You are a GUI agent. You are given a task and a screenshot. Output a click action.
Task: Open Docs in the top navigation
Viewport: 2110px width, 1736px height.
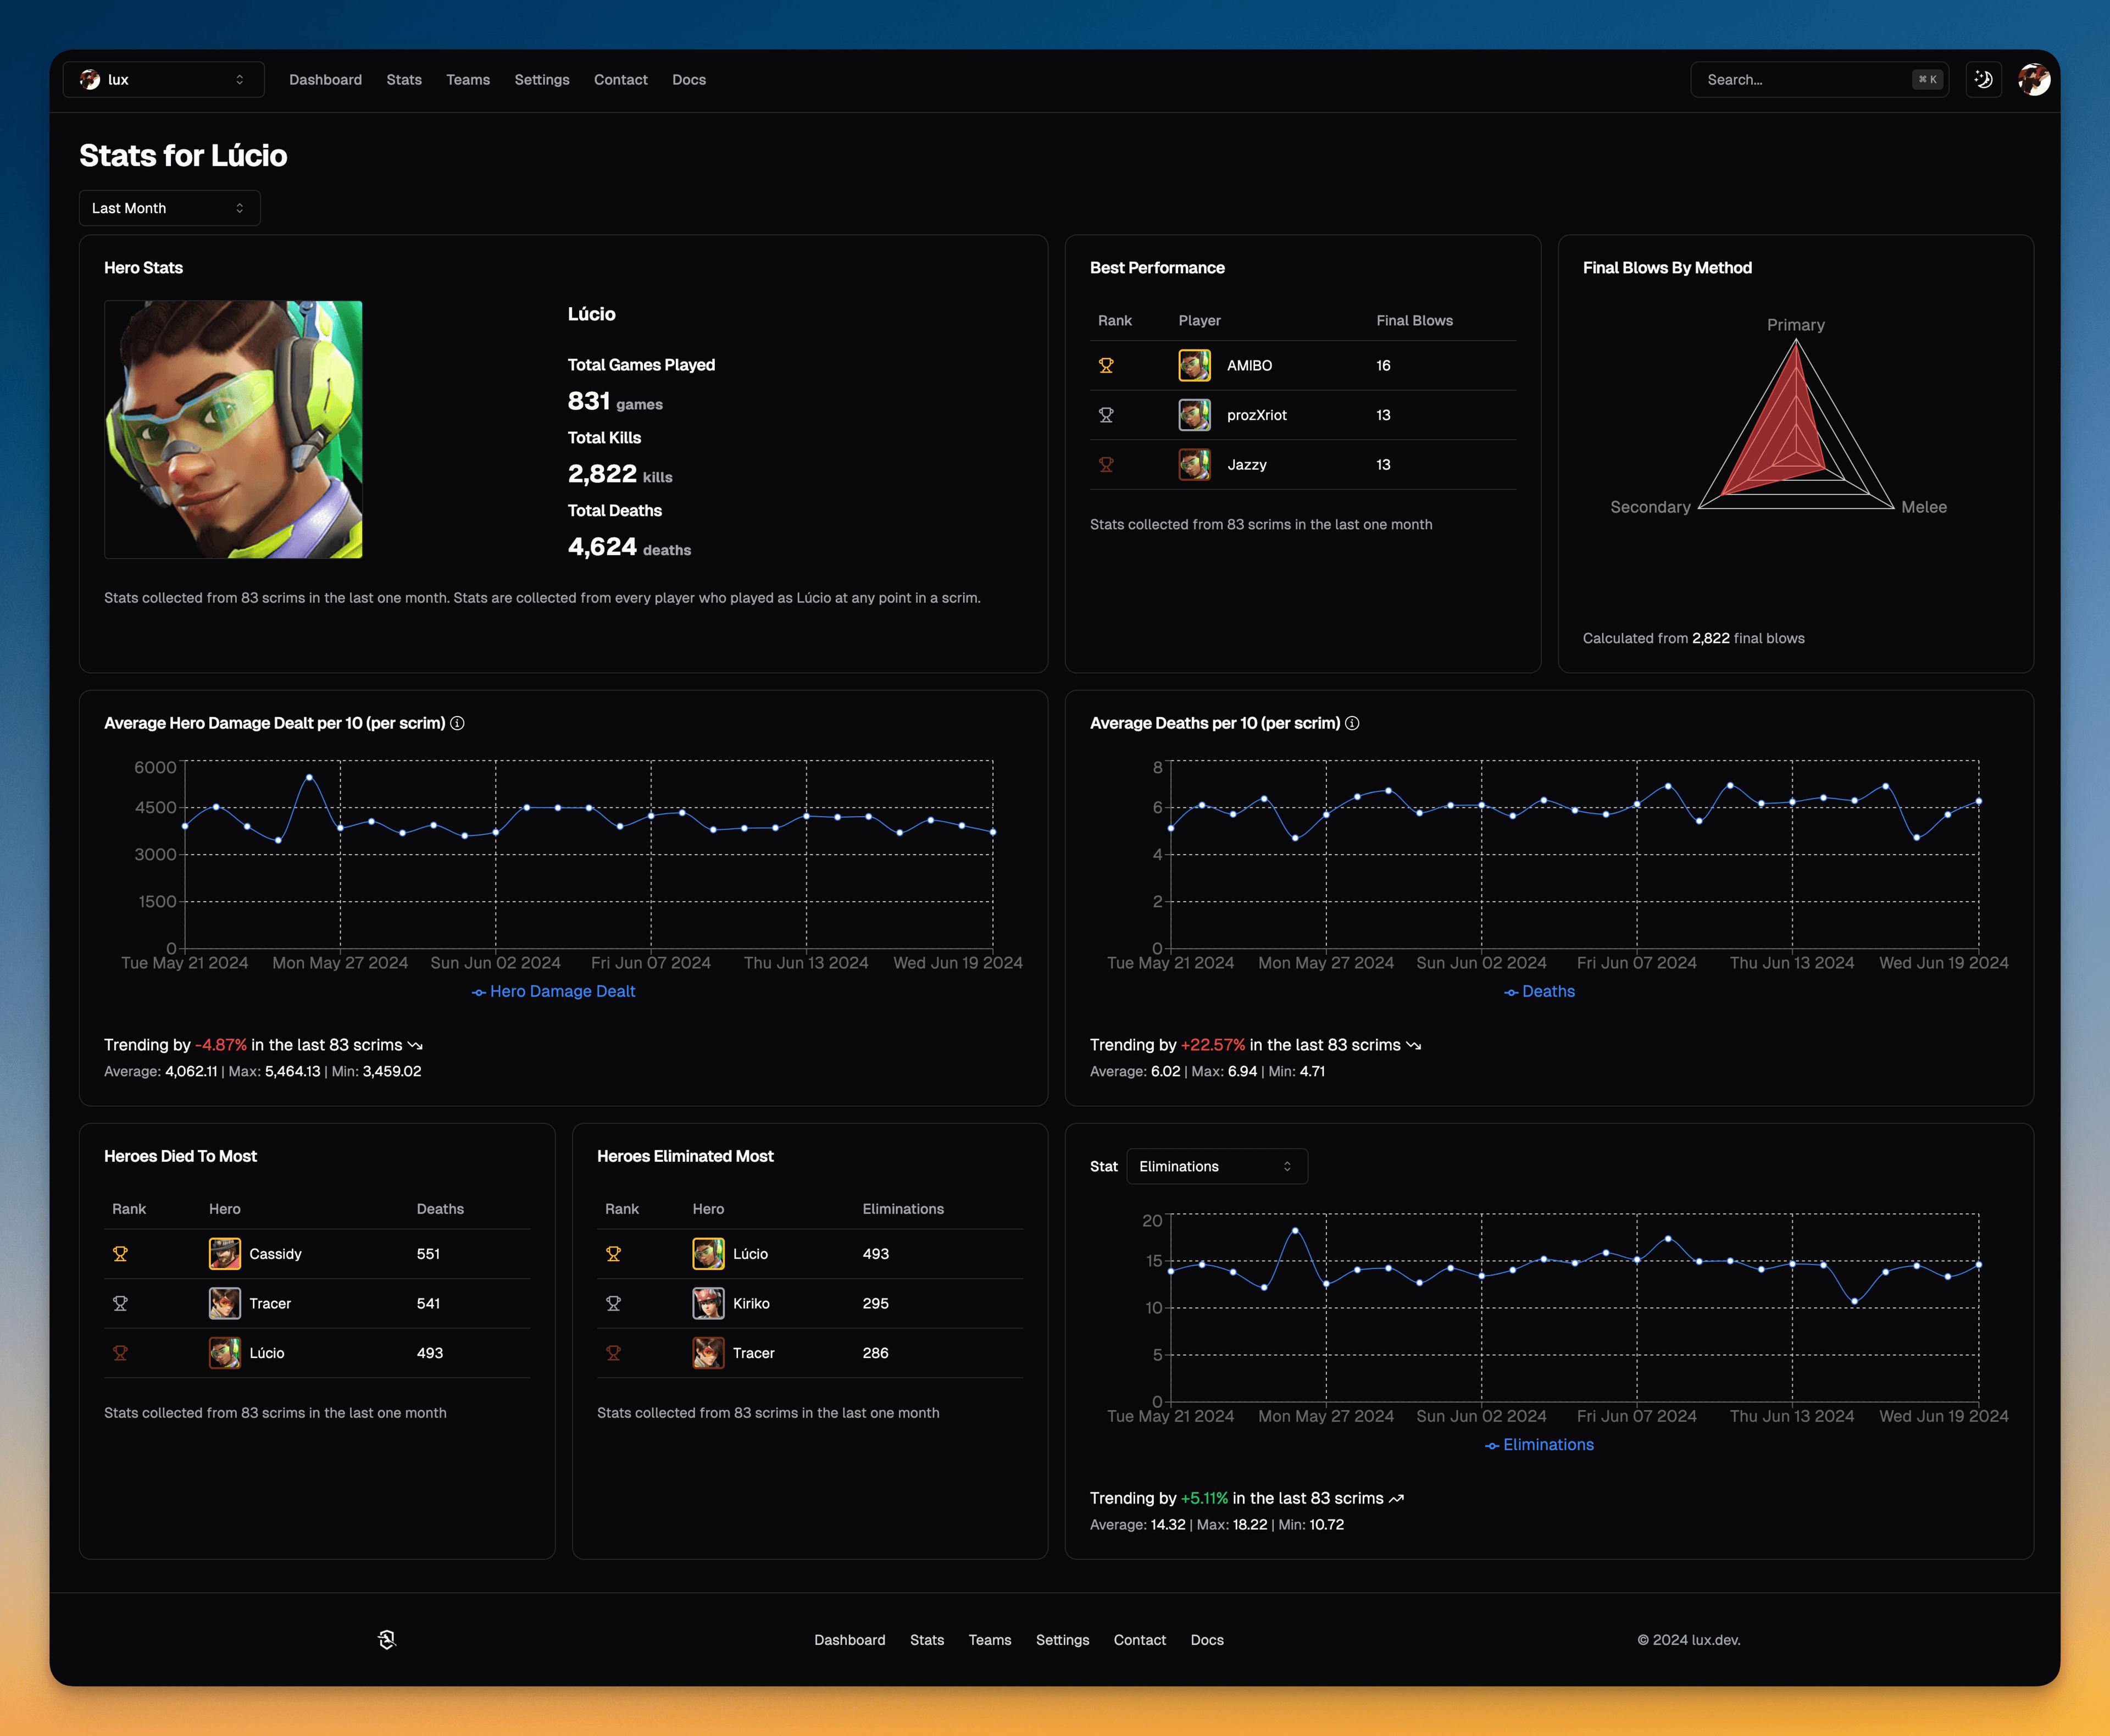tap(689, 79)
